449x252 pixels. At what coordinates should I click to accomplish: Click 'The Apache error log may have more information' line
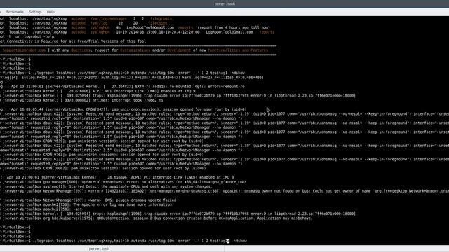[x=87, y=204]
